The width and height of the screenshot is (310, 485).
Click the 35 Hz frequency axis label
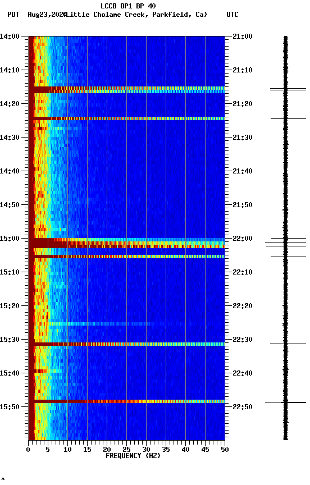[x=166, y=450]
